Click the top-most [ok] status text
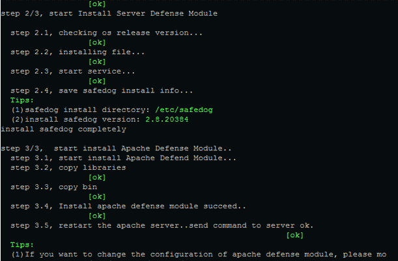Screen dimensions: 398x261 point(97,4)
